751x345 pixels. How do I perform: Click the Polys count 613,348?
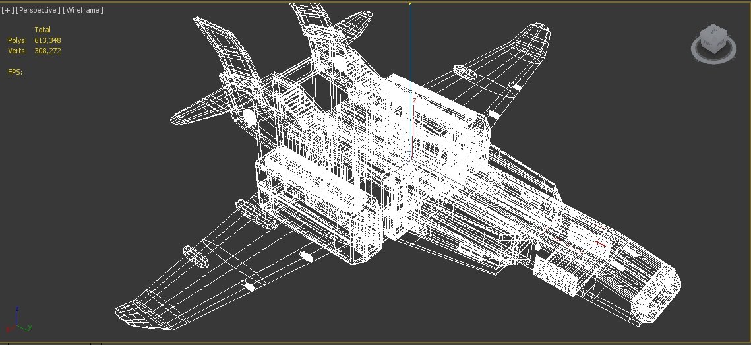[x=47, y=40]
